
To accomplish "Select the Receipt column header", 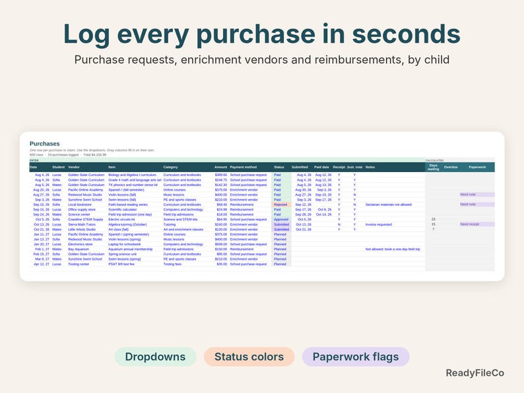I will tap(339, 167).
